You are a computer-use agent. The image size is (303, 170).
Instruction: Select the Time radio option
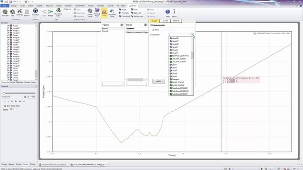pos(153,30)
